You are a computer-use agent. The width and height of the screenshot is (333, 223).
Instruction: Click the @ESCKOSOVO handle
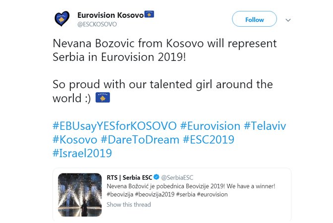97,24
